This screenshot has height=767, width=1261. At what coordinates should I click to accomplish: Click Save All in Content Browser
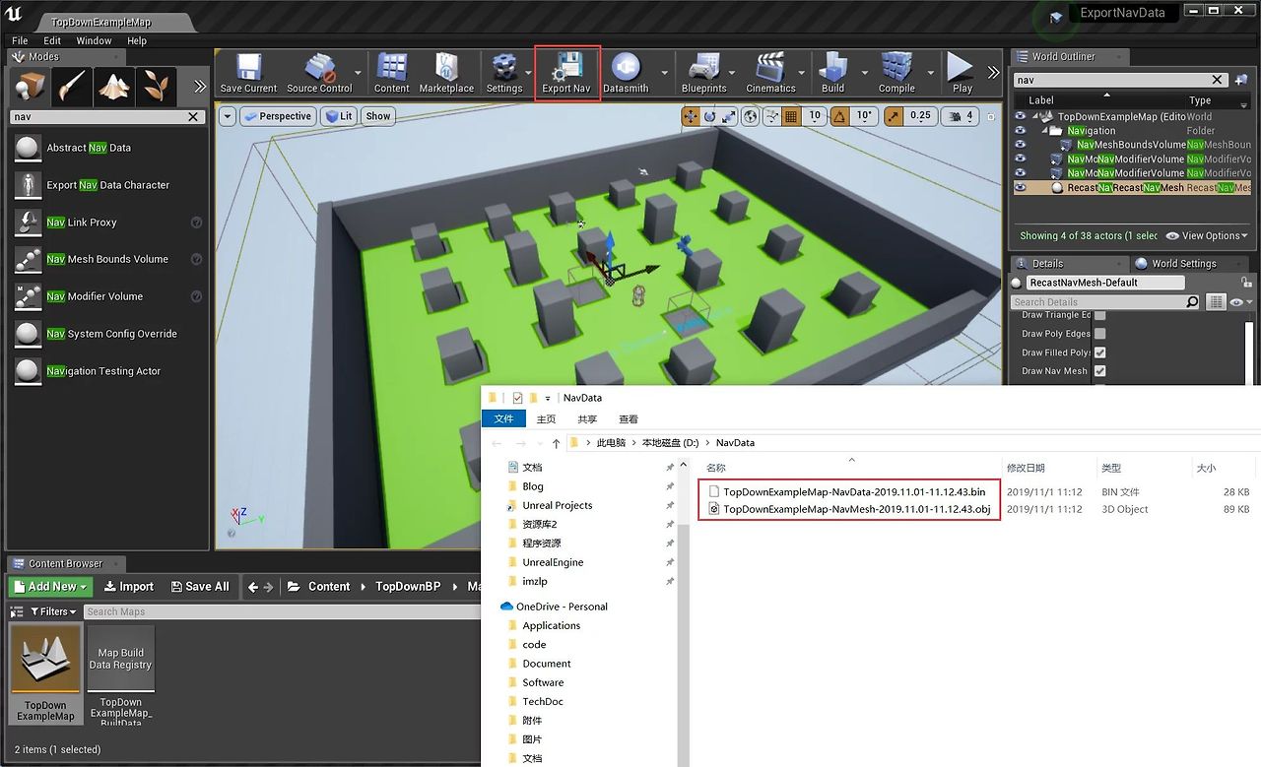pyautogui.click(x=199, y=587)
